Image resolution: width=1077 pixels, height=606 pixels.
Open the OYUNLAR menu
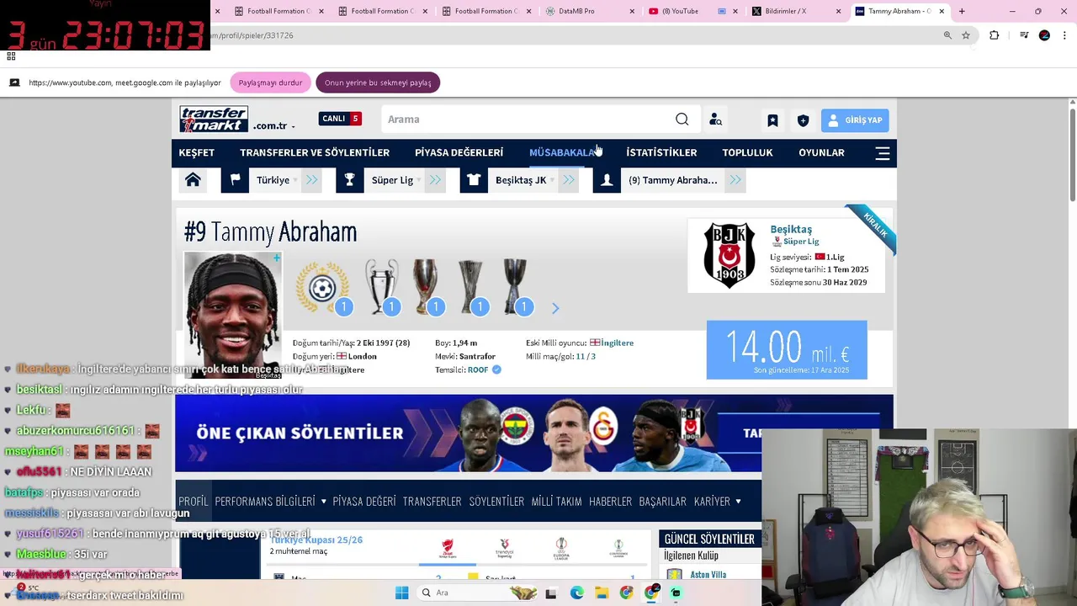click(x=821, y=152)
